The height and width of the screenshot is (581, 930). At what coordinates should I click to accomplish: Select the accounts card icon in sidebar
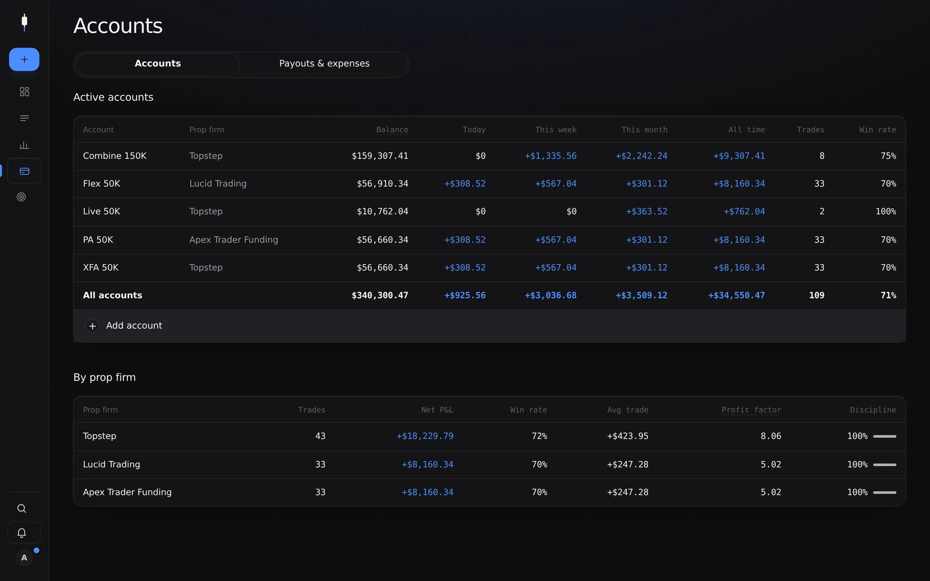[x=24, y=171]
